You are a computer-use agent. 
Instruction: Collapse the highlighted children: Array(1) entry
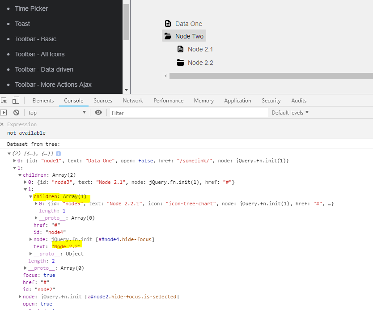[31, 196]
